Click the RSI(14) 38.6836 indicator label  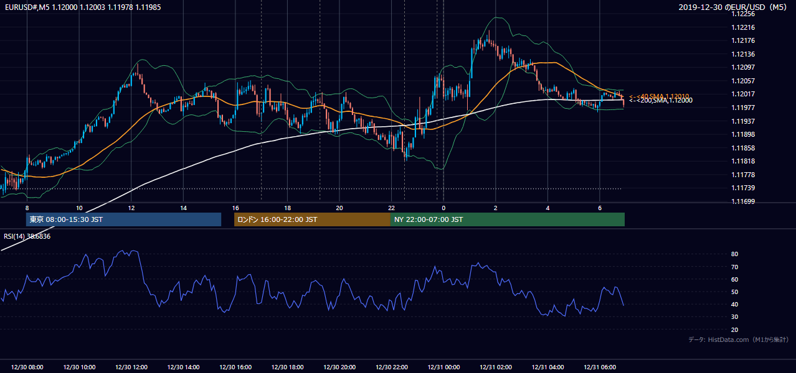click(x=27, y=236)
